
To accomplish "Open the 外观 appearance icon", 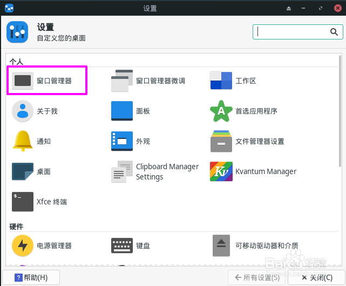I will pos(122,141).
